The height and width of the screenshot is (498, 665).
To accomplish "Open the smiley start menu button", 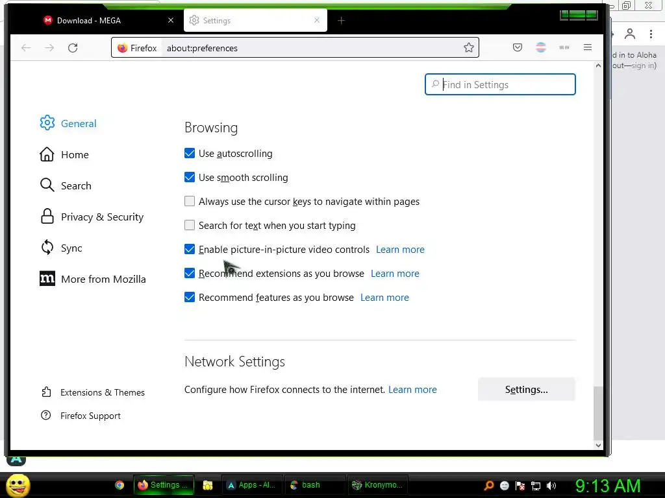I will pos(18,485).
